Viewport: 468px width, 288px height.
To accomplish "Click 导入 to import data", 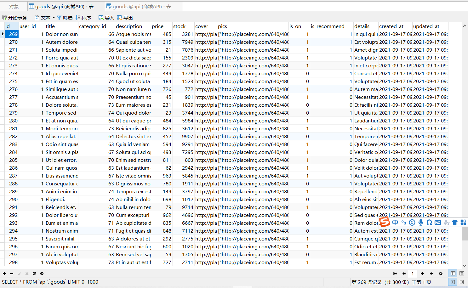I will click(x=106, y=18).
